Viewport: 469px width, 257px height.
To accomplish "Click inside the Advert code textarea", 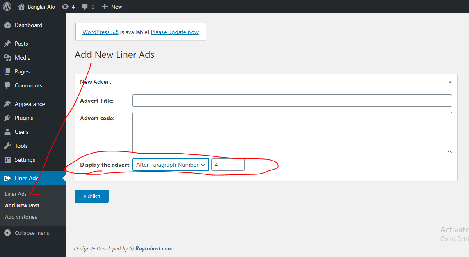I will pyautogui.click(x=292, y=132).
